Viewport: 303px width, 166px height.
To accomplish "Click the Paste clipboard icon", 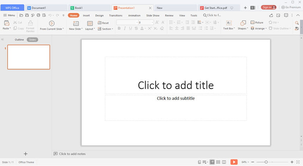I will coord(7,23).
